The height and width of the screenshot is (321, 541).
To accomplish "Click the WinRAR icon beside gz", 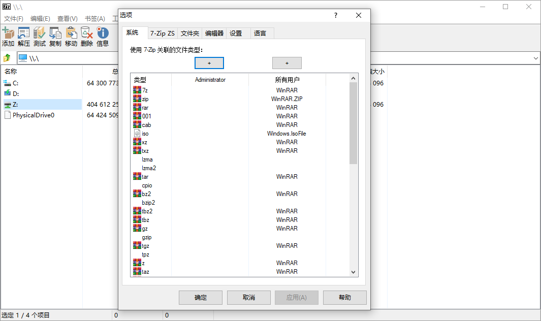I will tap(137, 228).
